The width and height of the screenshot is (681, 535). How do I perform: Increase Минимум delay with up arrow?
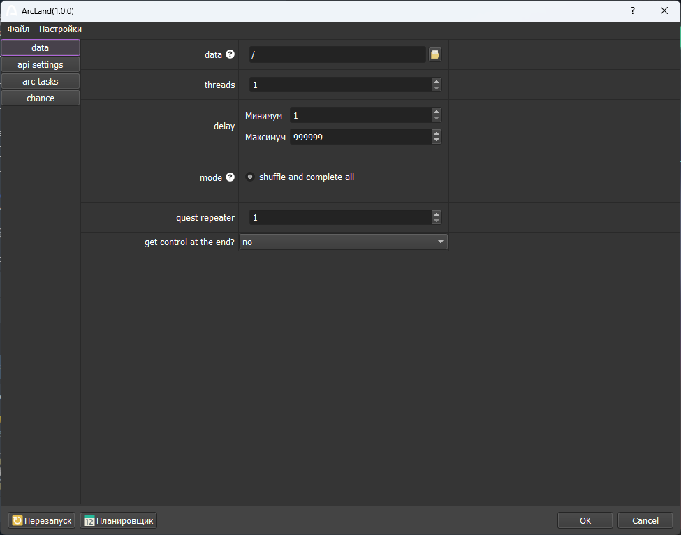tap(437, 112)
